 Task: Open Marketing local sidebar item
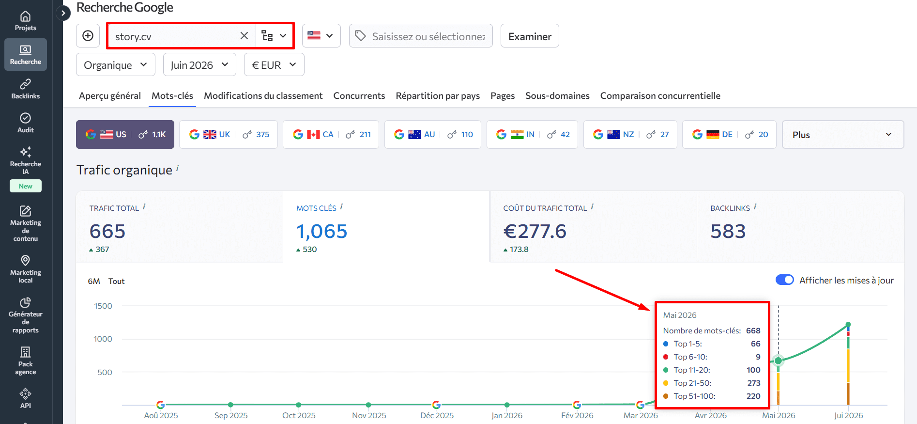pyautogui.click(x=26, y=269)
